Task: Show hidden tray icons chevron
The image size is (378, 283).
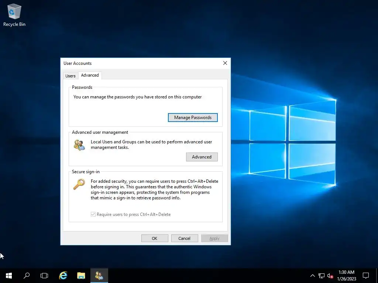Action: click(x=312, y=276)
